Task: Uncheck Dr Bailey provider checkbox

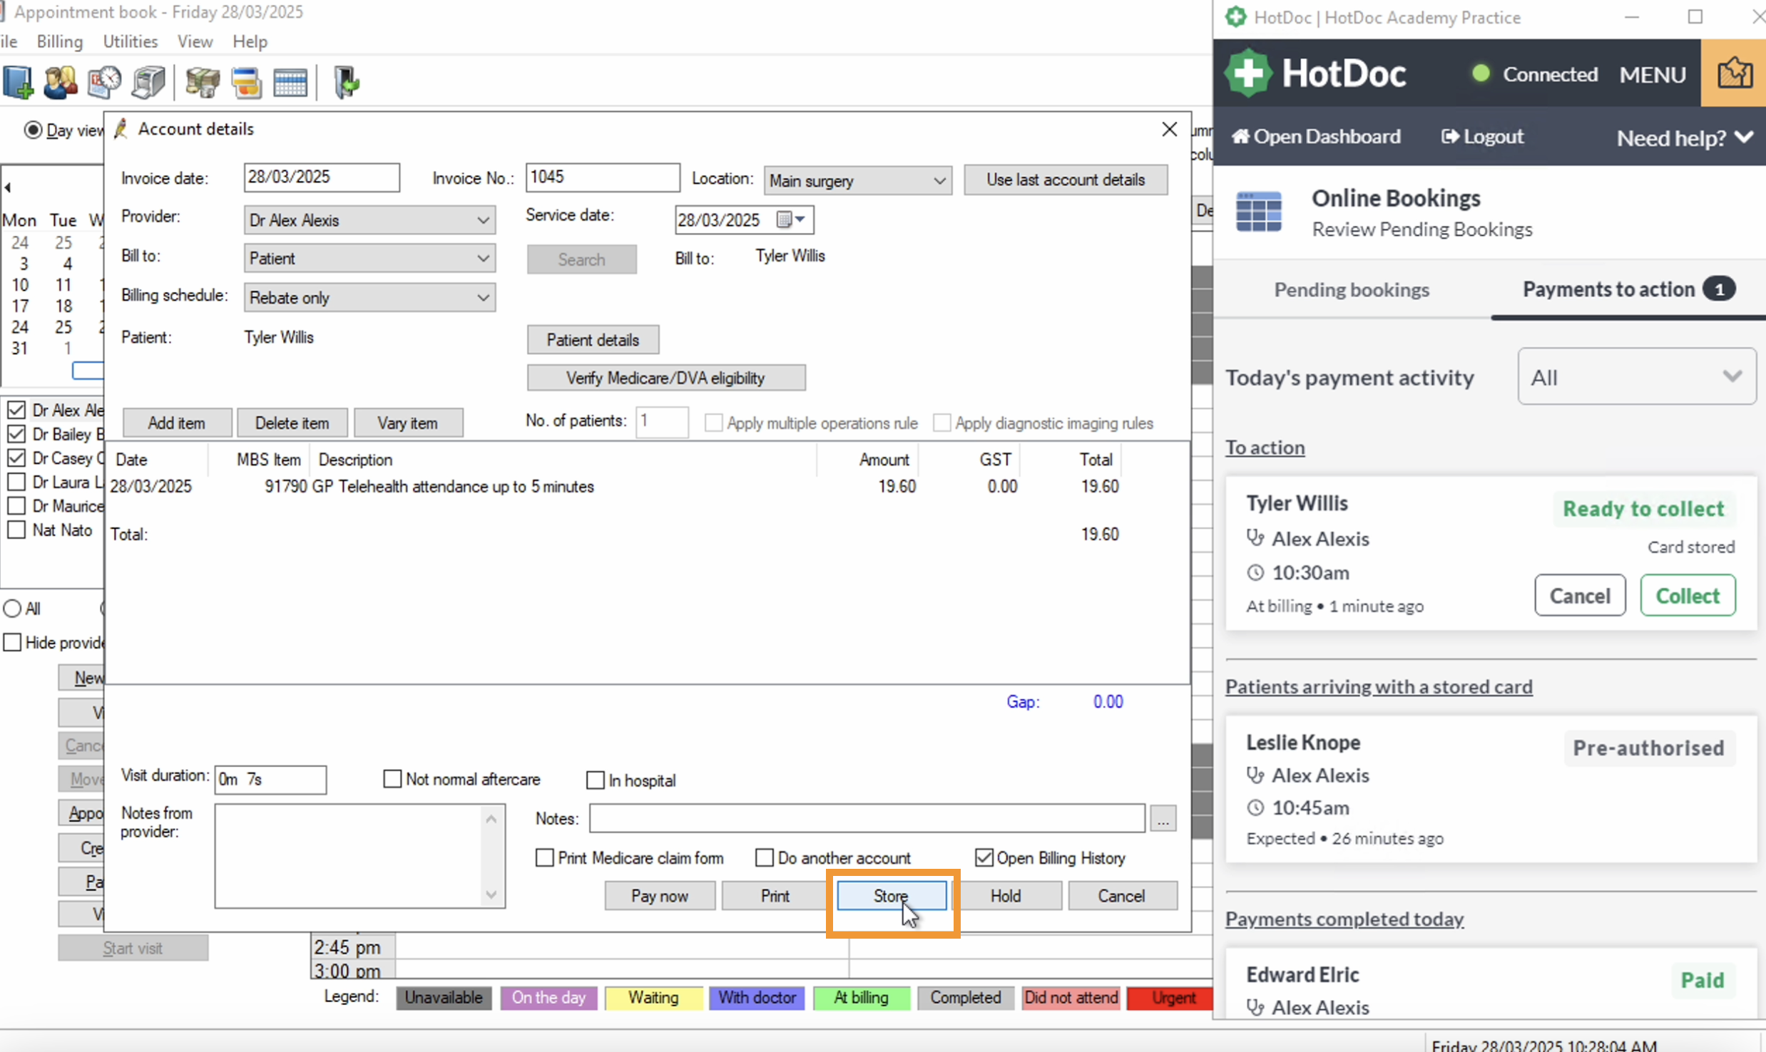Action: (16, 434)
